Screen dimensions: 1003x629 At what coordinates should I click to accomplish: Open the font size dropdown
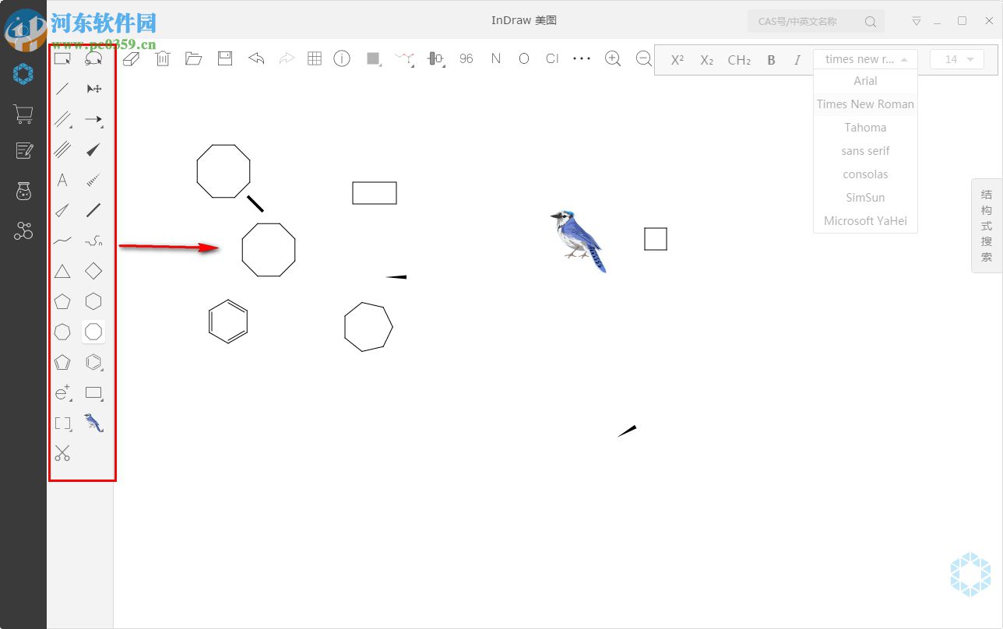pos(956,59)
